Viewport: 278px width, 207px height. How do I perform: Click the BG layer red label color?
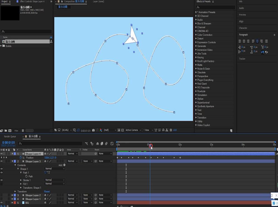click(x=15, y=203)
